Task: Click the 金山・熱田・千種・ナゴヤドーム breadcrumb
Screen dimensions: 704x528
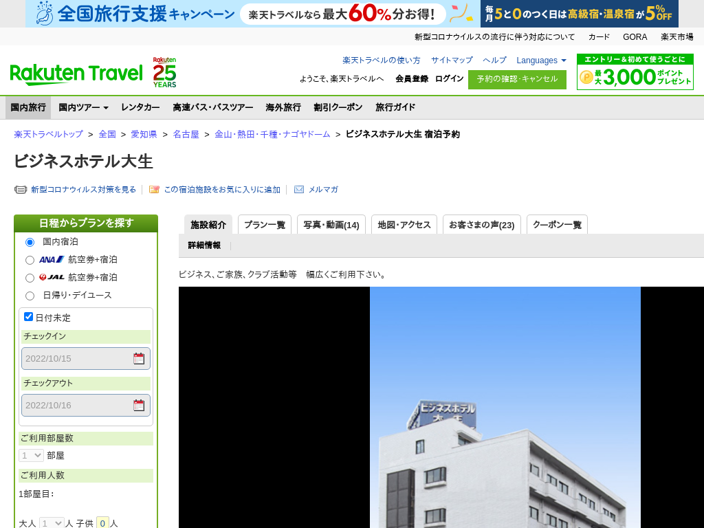Action: point(272,134)
